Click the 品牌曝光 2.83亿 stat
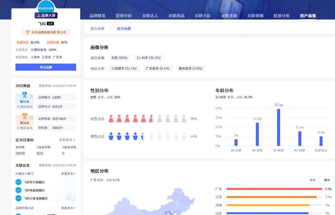The width and height of the screenshot is (335, 215). coord(56,97)
